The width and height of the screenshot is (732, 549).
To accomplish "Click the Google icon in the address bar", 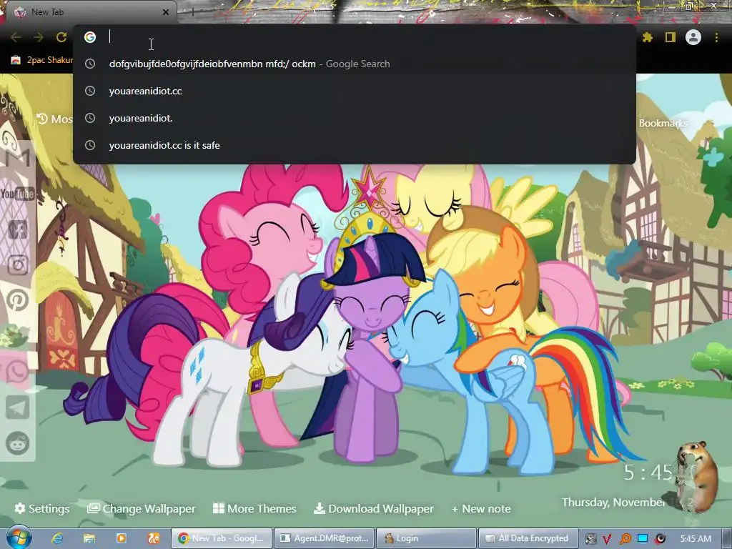I will [90, 37].
